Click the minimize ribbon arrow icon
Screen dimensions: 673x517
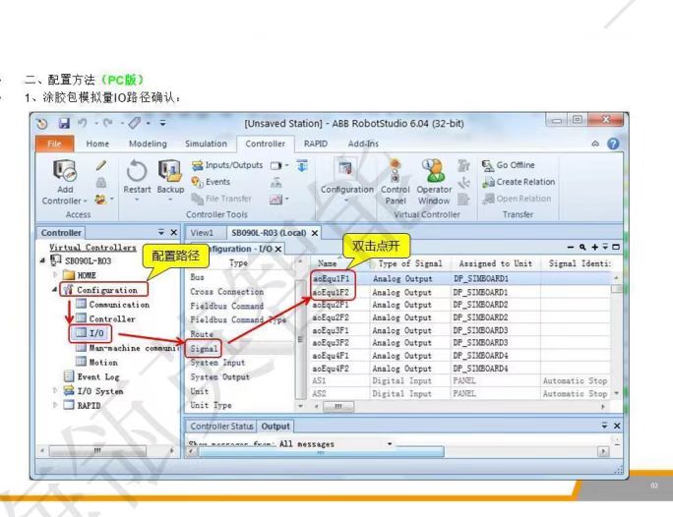coord(595,144)
